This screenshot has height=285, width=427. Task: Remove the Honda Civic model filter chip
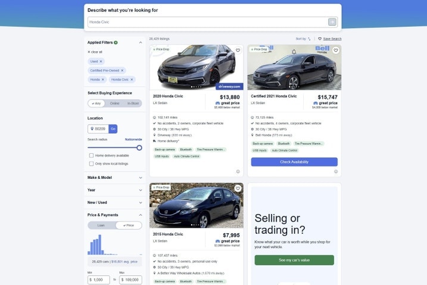(132, 79)
